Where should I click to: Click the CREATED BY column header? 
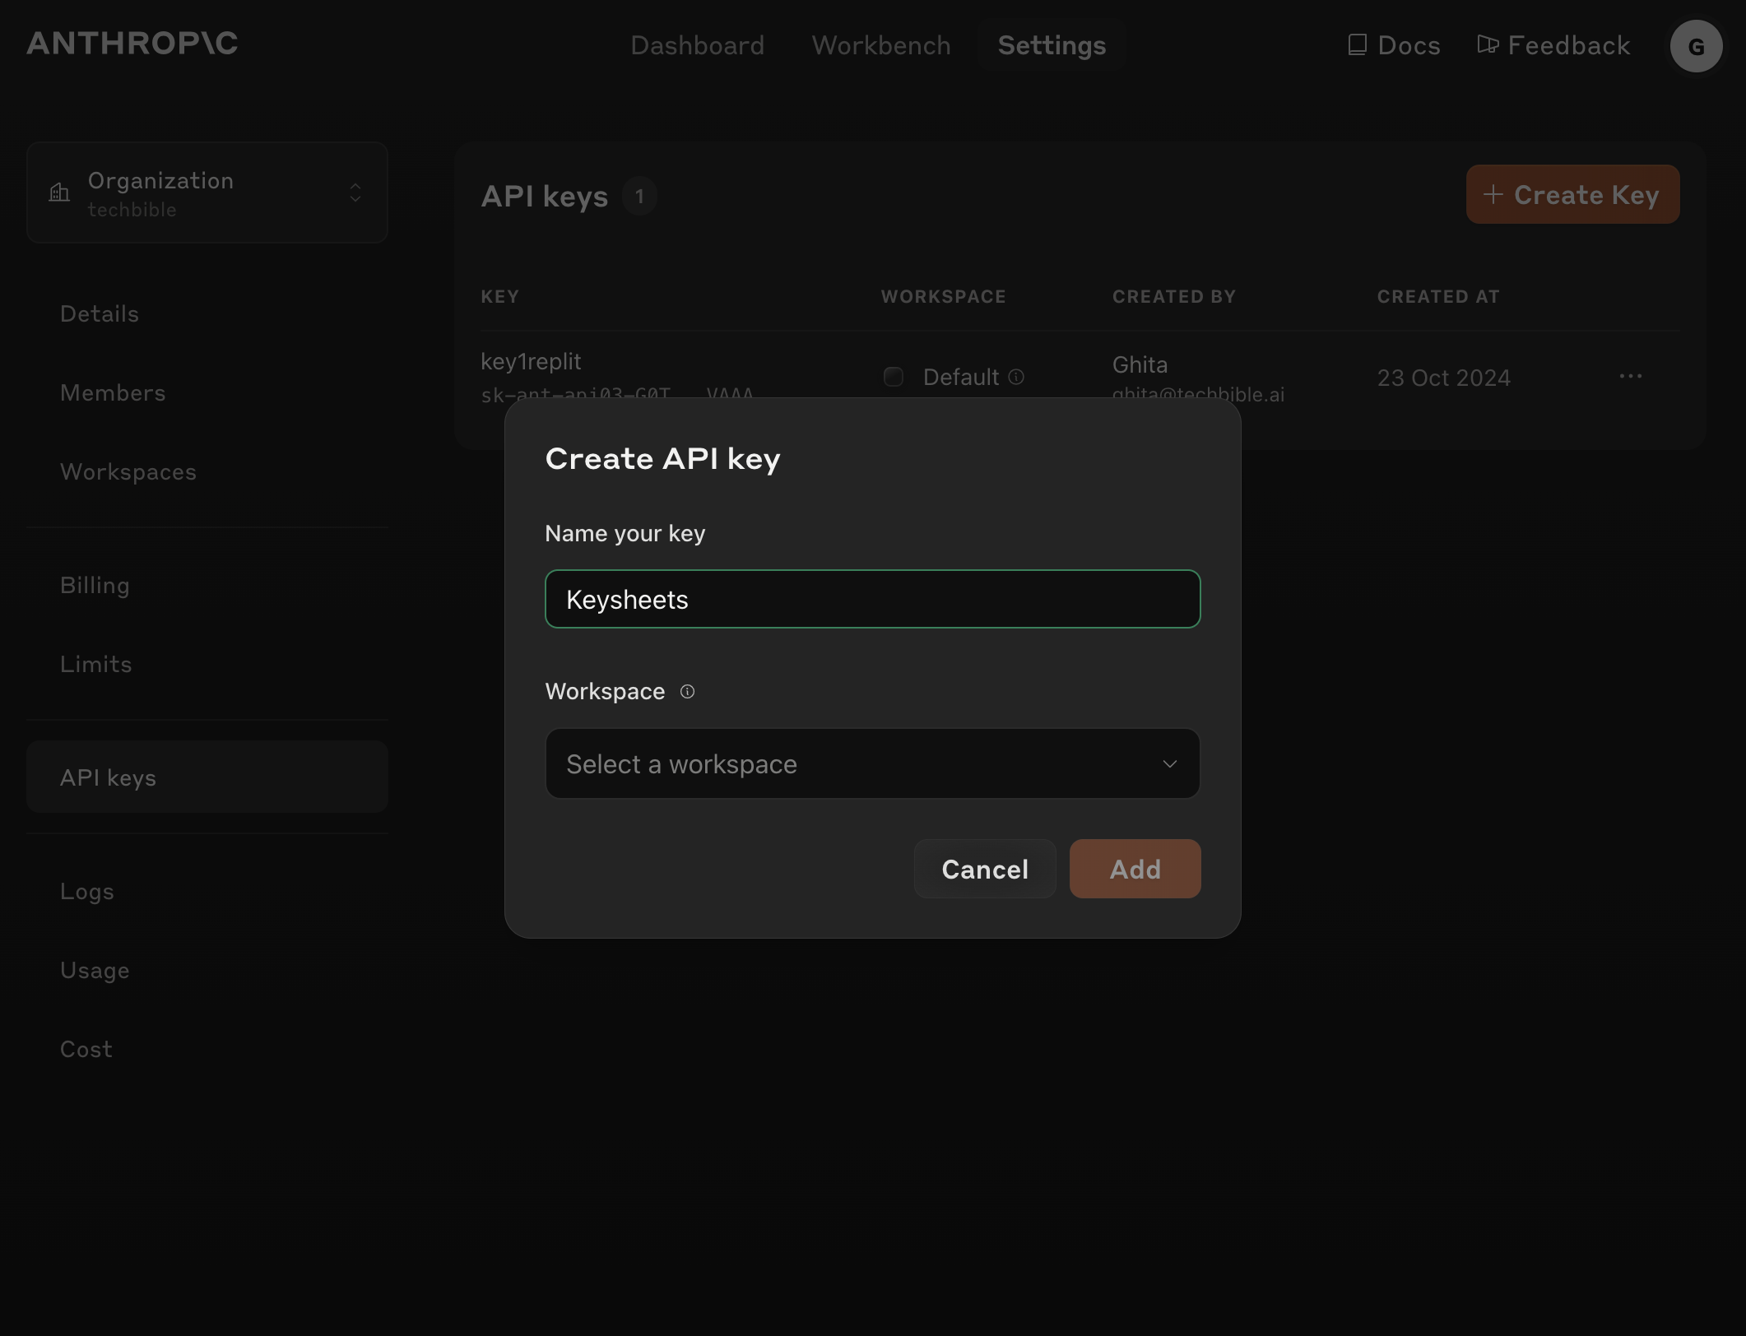tap(1173, 297)
